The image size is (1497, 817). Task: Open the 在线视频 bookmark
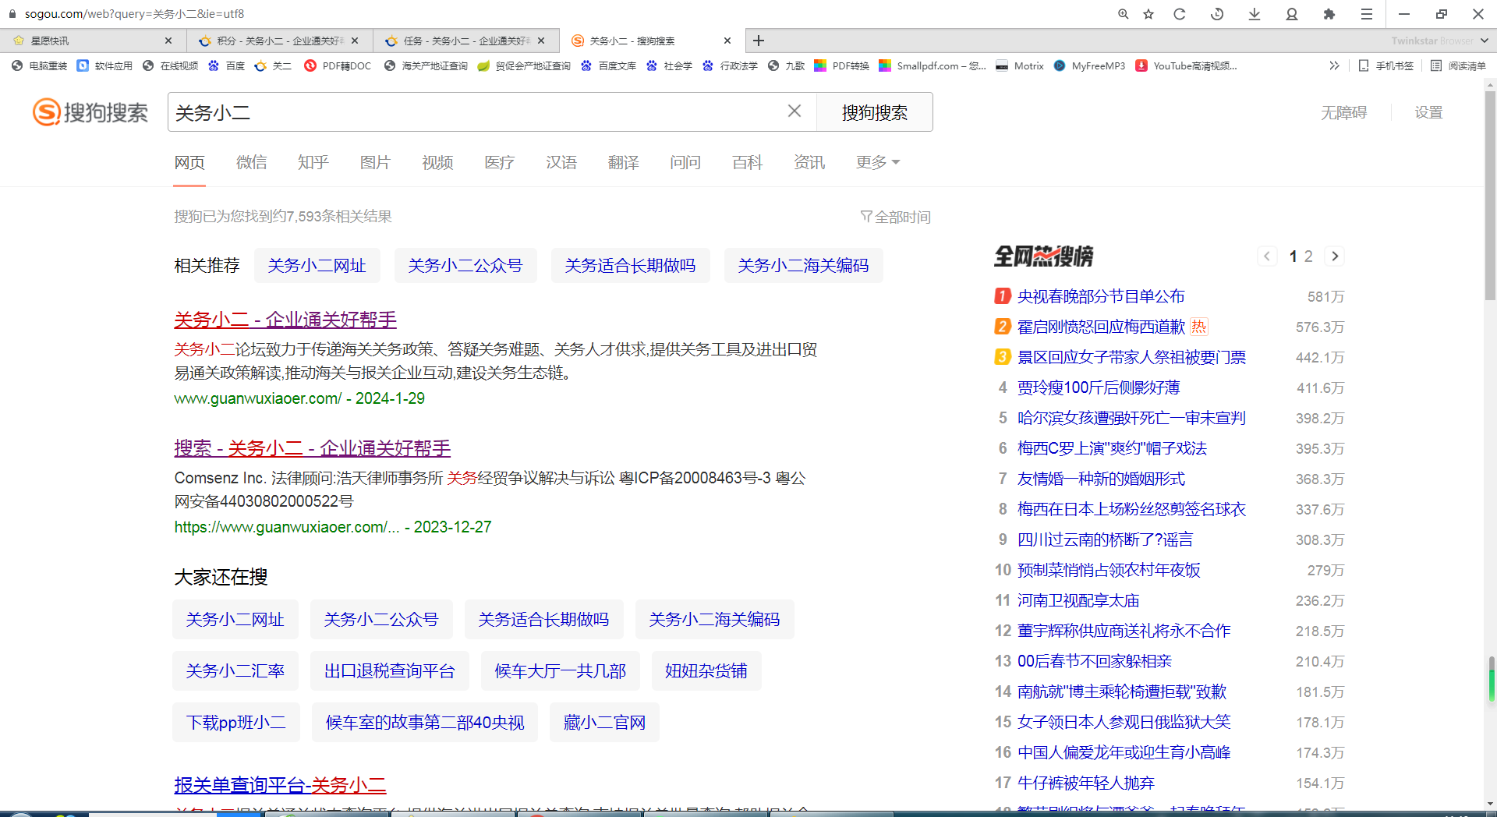(171, 66)
